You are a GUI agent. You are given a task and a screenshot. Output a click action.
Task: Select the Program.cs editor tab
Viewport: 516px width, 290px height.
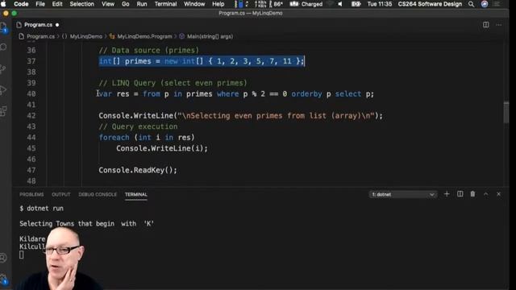click(38, 25)
